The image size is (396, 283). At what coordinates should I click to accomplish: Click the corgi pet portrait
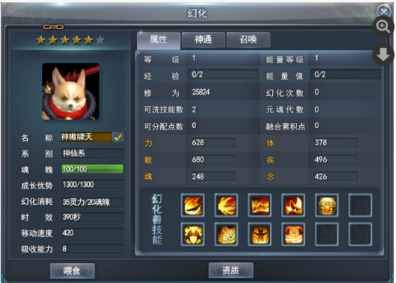pyautogui.click(x=71, y=92)
